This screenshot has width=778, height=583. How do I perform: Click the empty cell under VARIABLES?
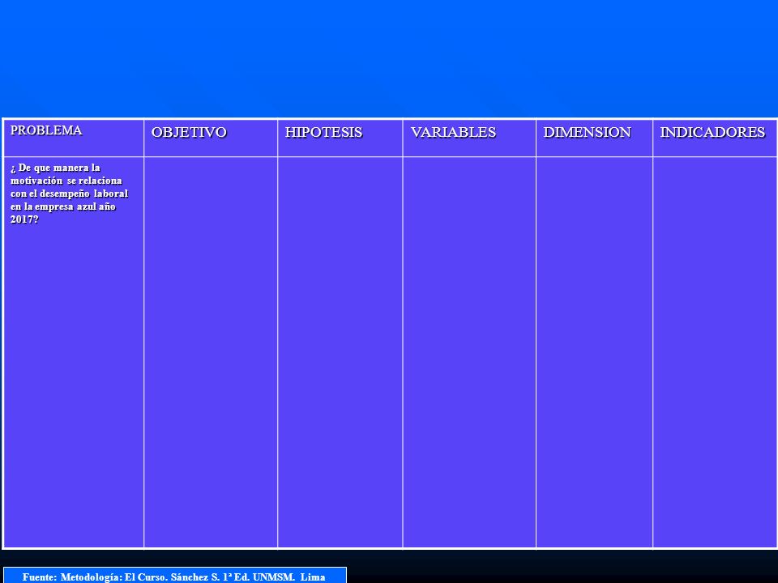point(469,352)
